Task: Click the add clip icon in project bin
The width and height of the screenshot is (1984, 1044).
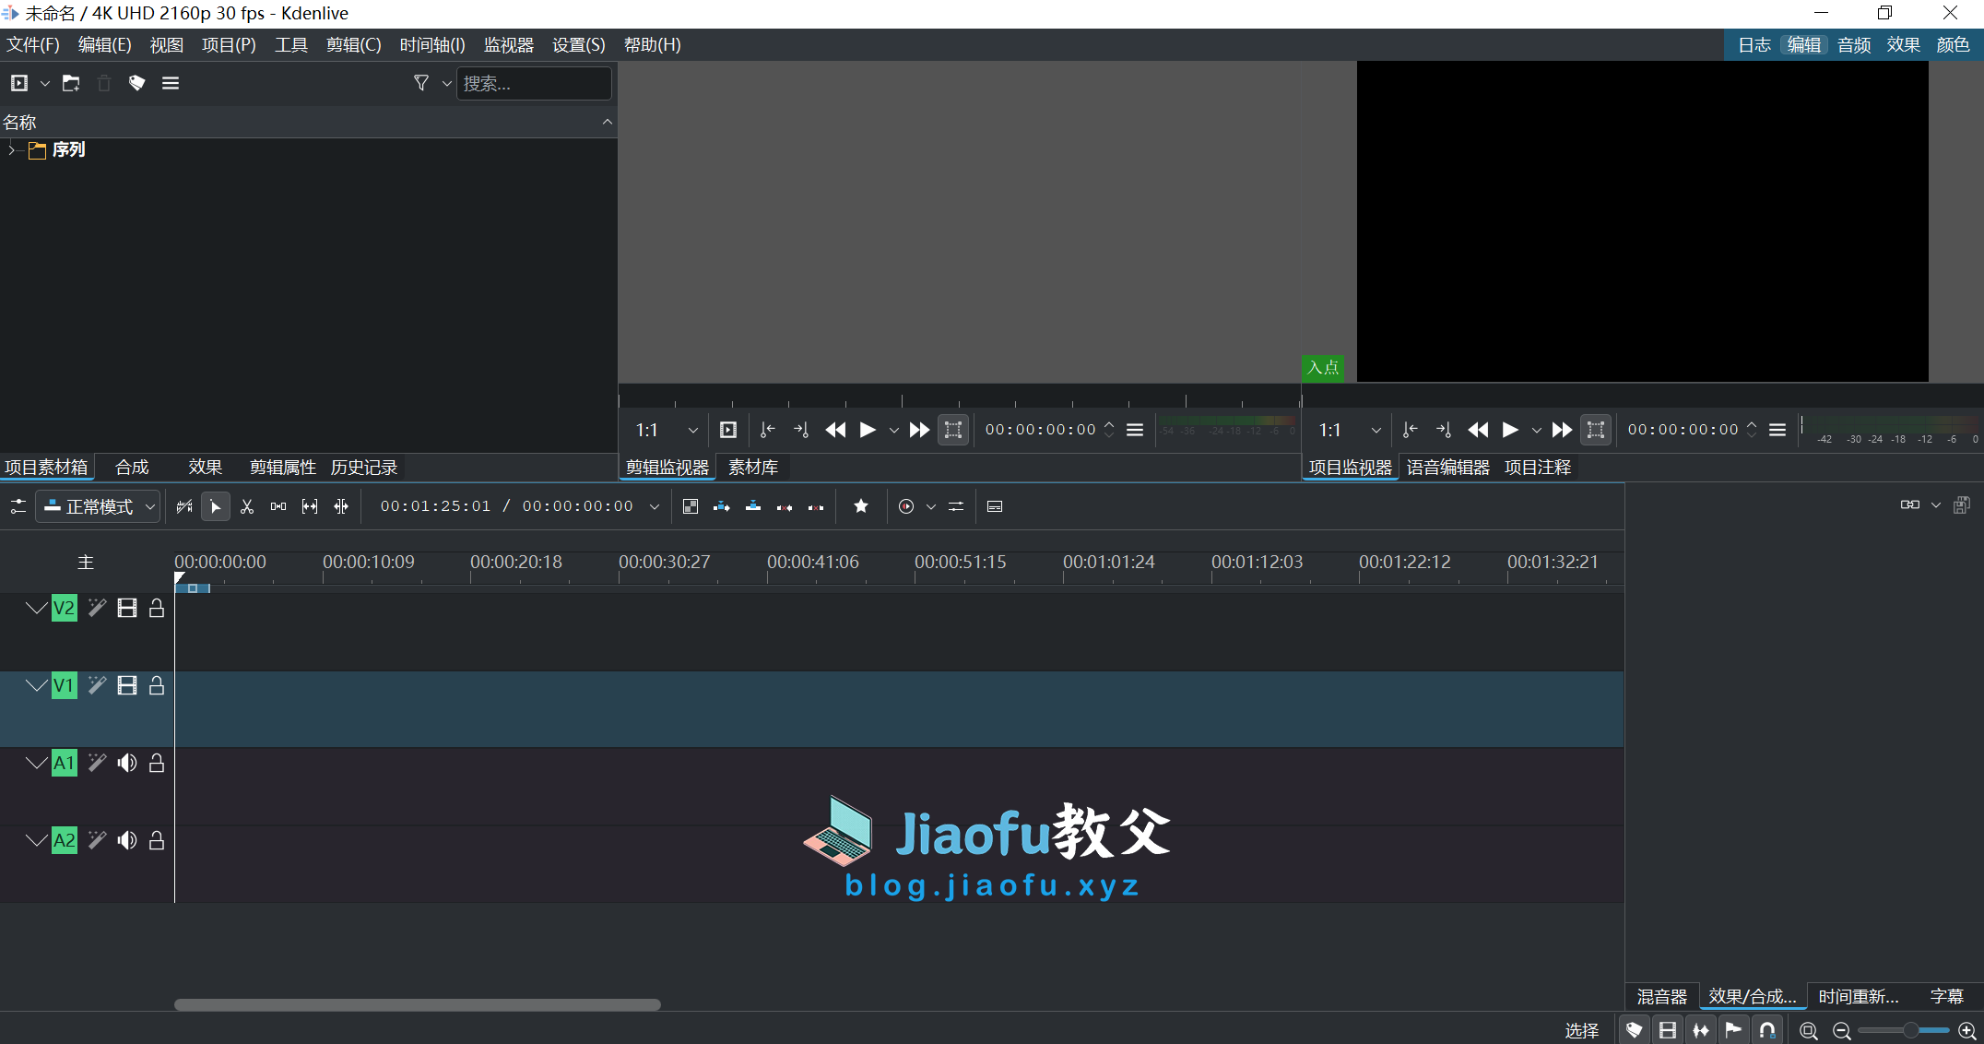Action: 19,83
